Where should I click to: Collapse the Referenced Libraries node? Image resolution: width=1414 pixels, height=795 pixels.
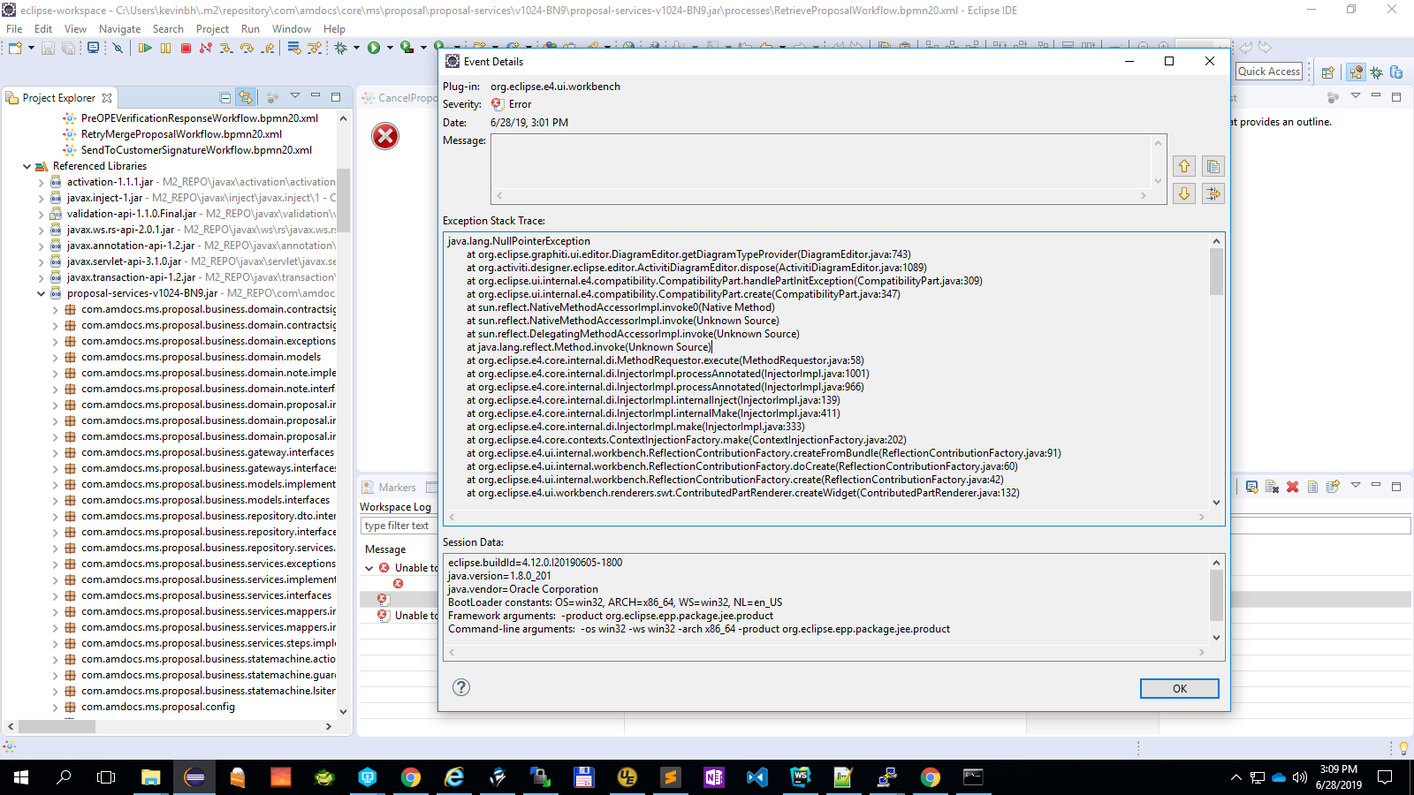[27, 166]
